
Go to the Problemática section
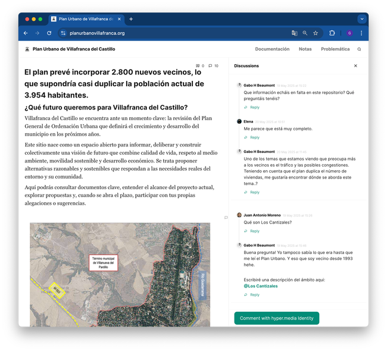(335, 49)
